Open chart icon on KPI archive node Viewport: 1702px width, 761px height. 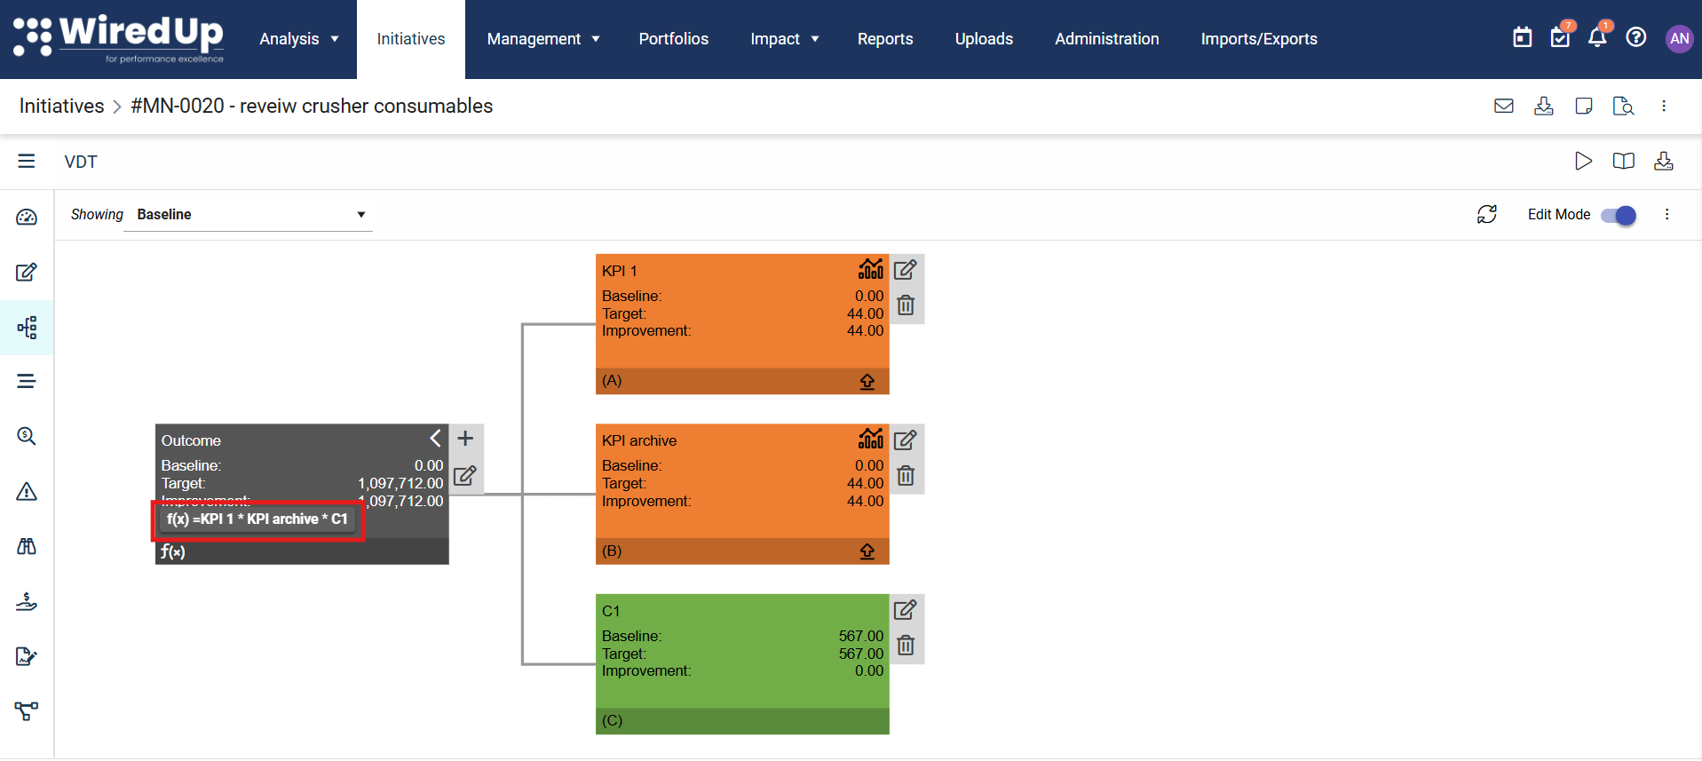point(871,439)
